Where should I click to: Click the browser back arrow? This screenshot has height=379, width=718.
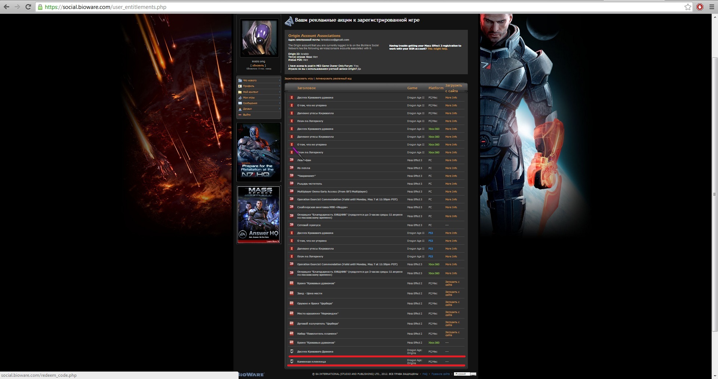(6, 7)
